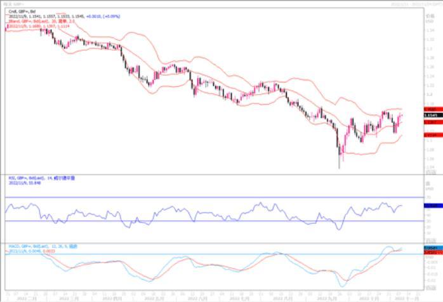Click the red MACD signal value tag
The width and height of the screenshot is (443, 302).
pyautogui.click(x=430, y=251)
